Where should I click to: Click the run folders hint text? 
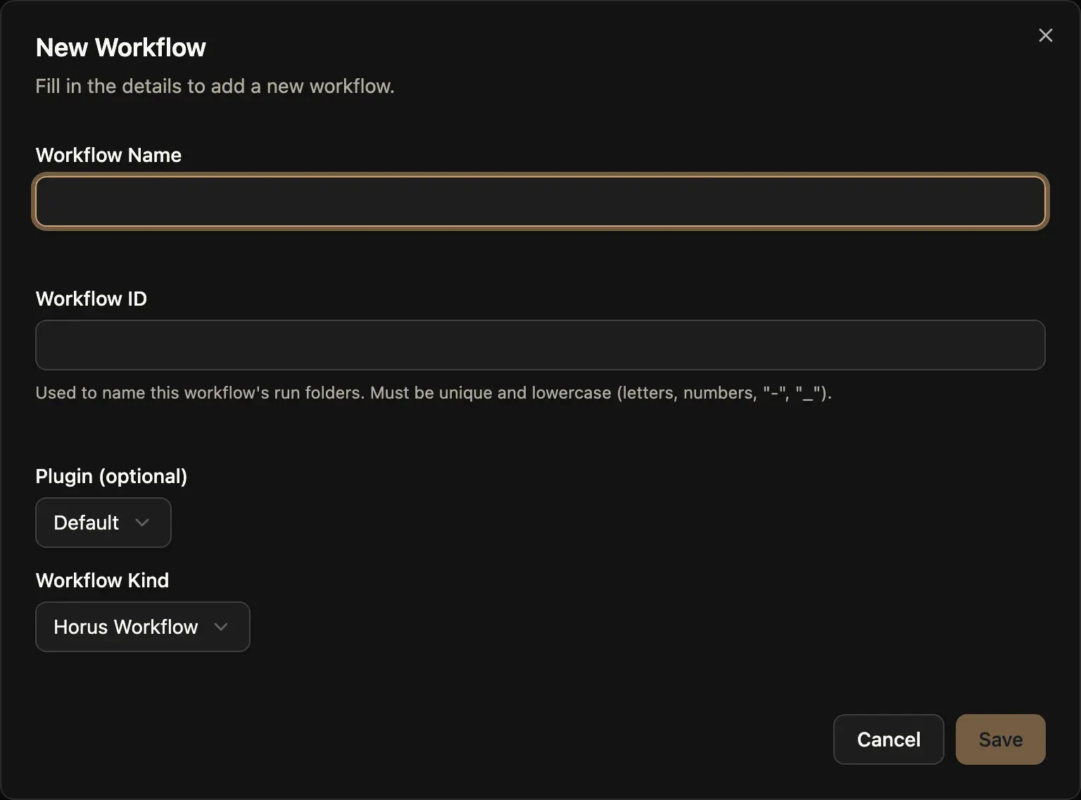point(434,393)
